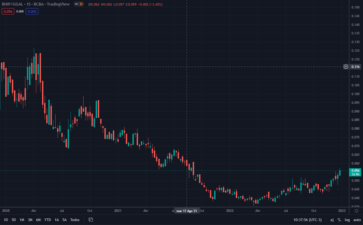Click the 0.000 spread value
363x225 pixels.
click(x=20, y=11)
